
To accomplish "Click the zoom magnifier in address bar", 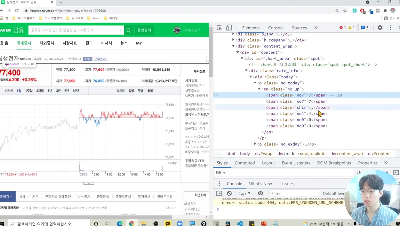I will [337, 11].
